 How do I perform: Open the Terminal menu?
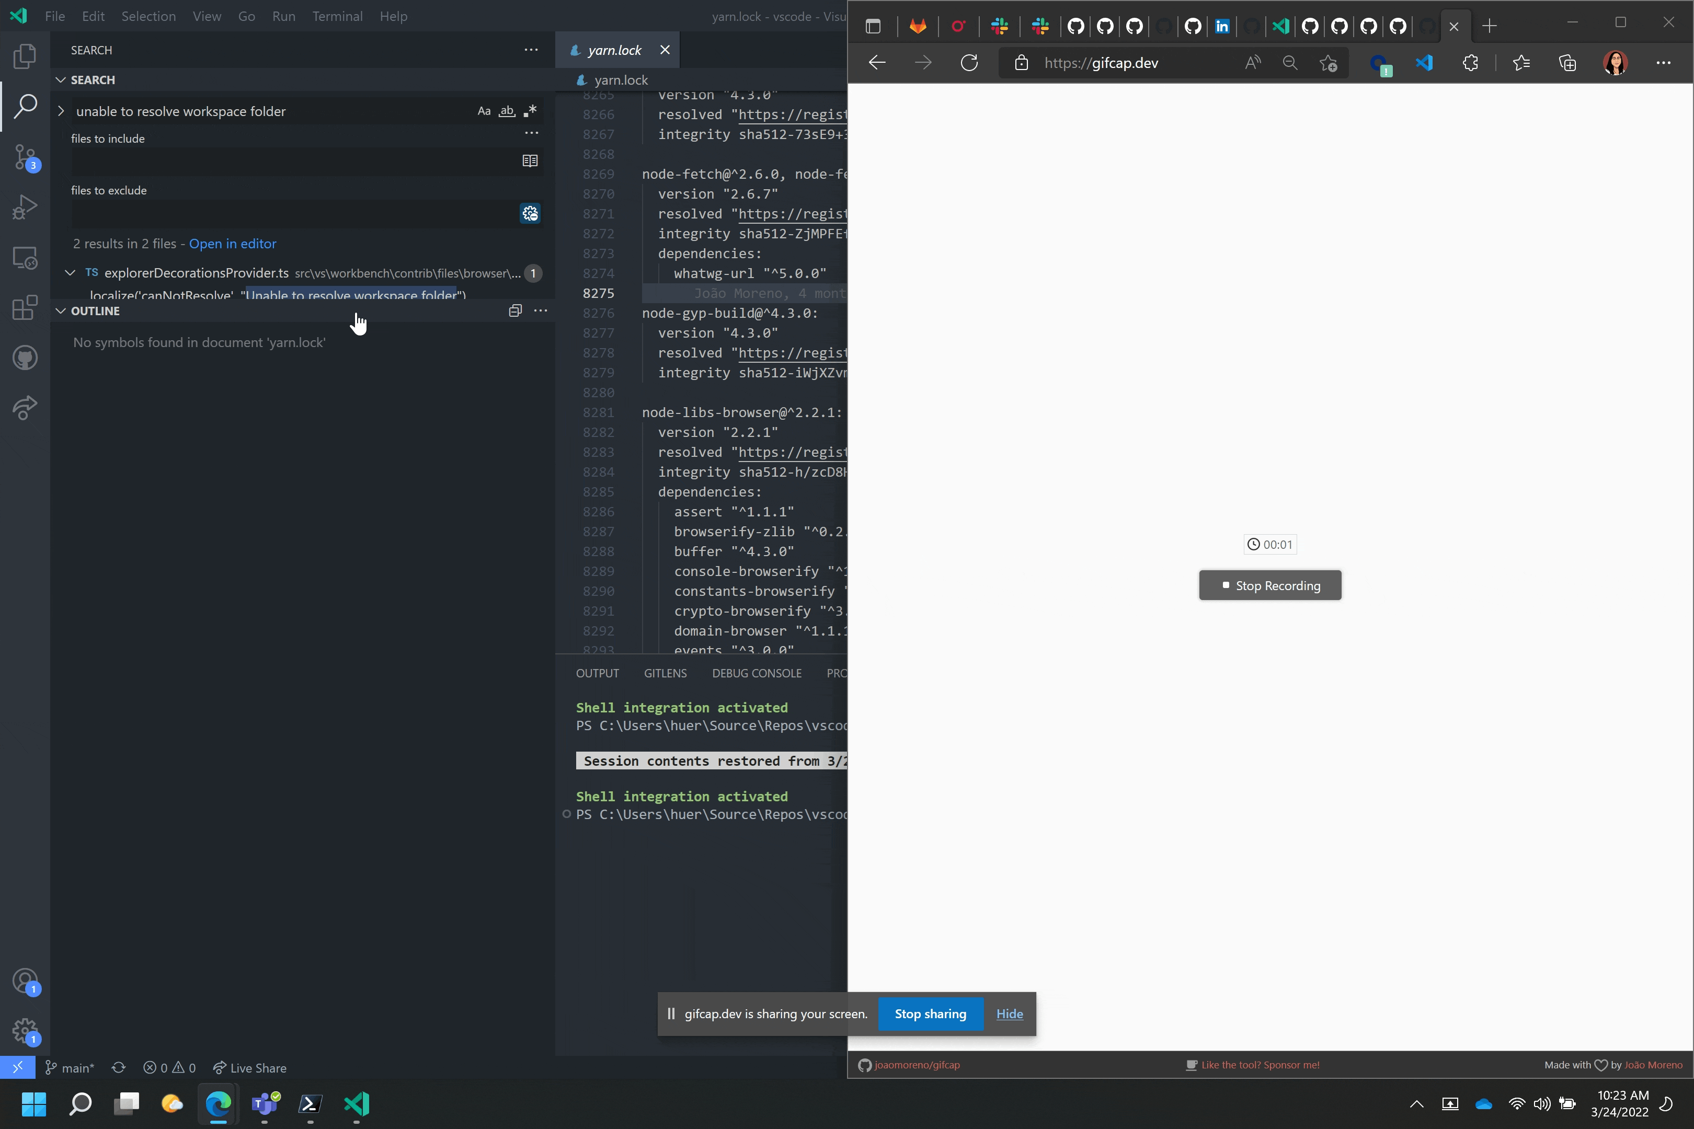point(337,16)
